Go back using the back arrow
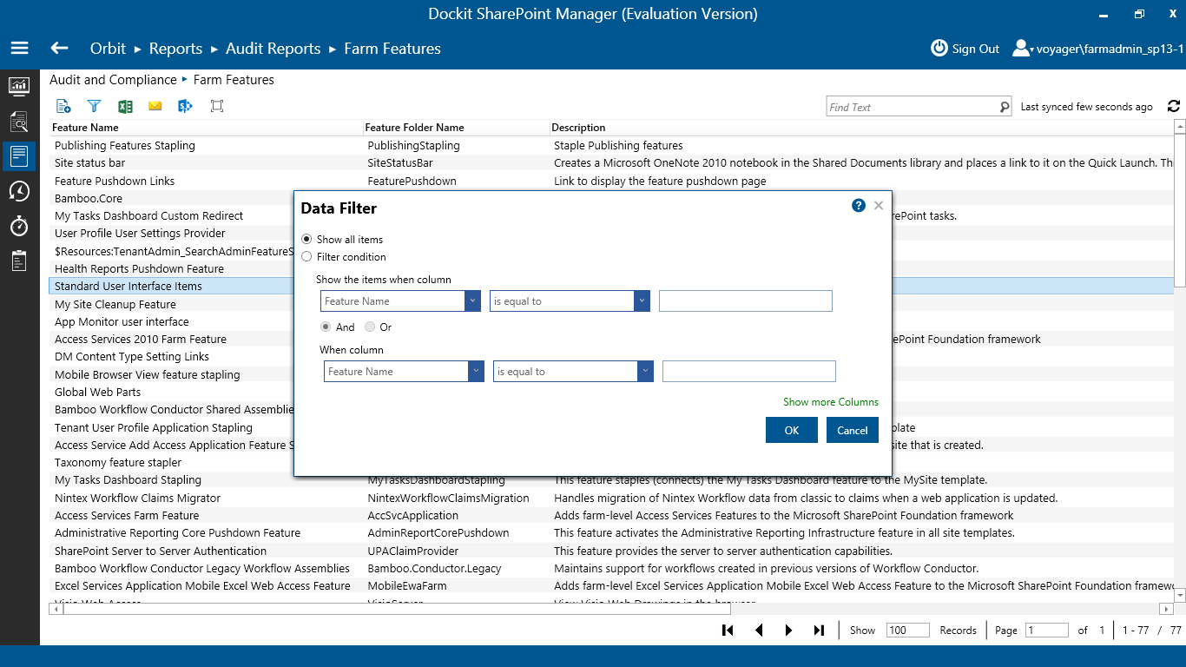 click(59, 49)
